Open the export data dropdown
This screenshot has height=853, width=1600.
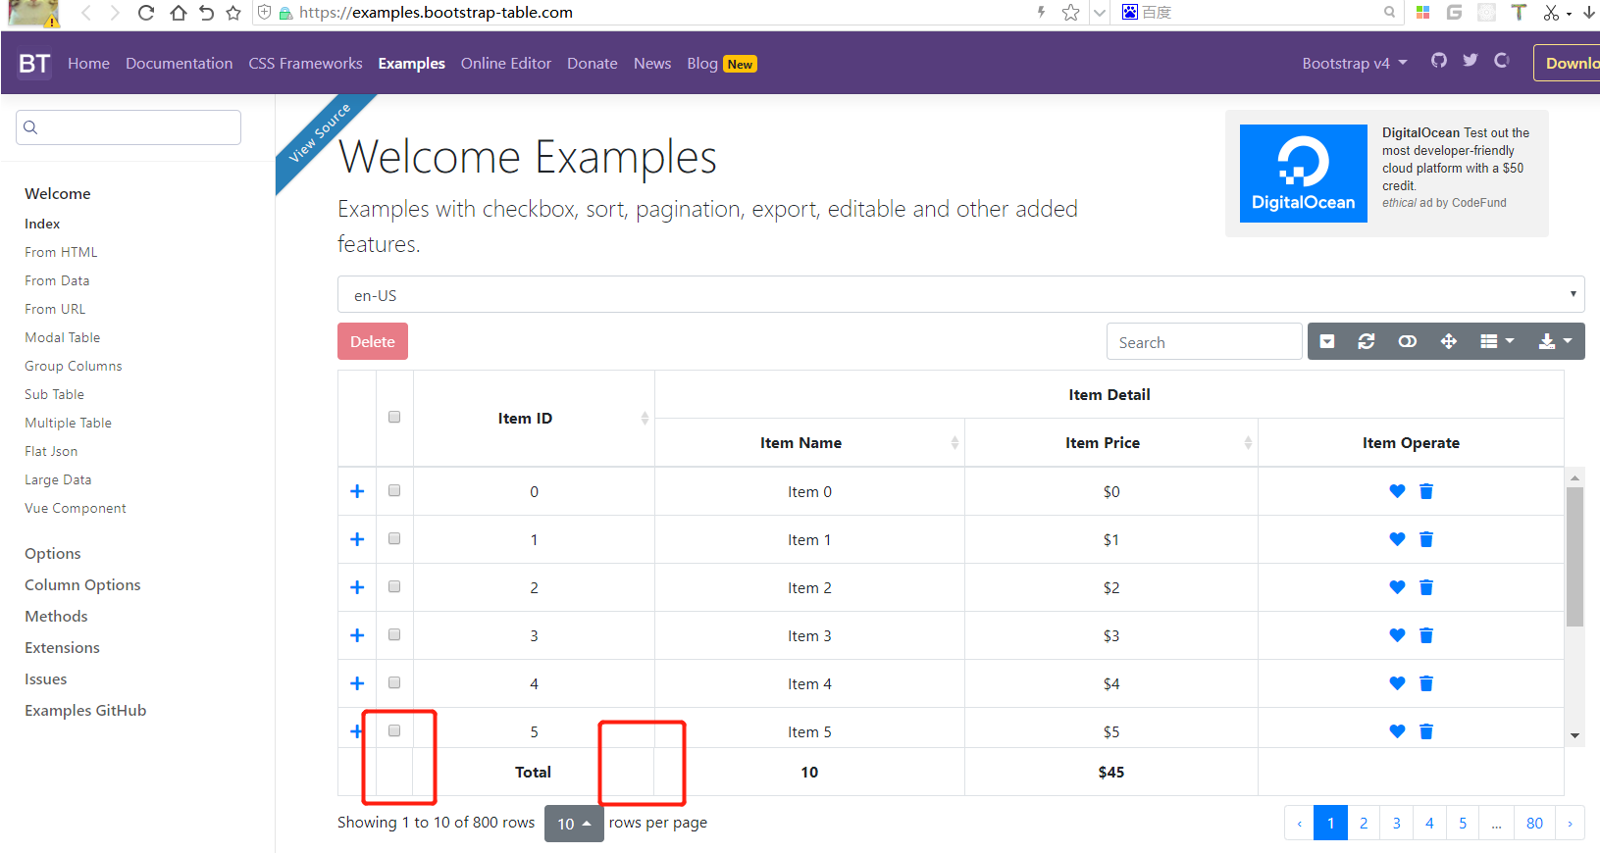[x=1555, y=341]
